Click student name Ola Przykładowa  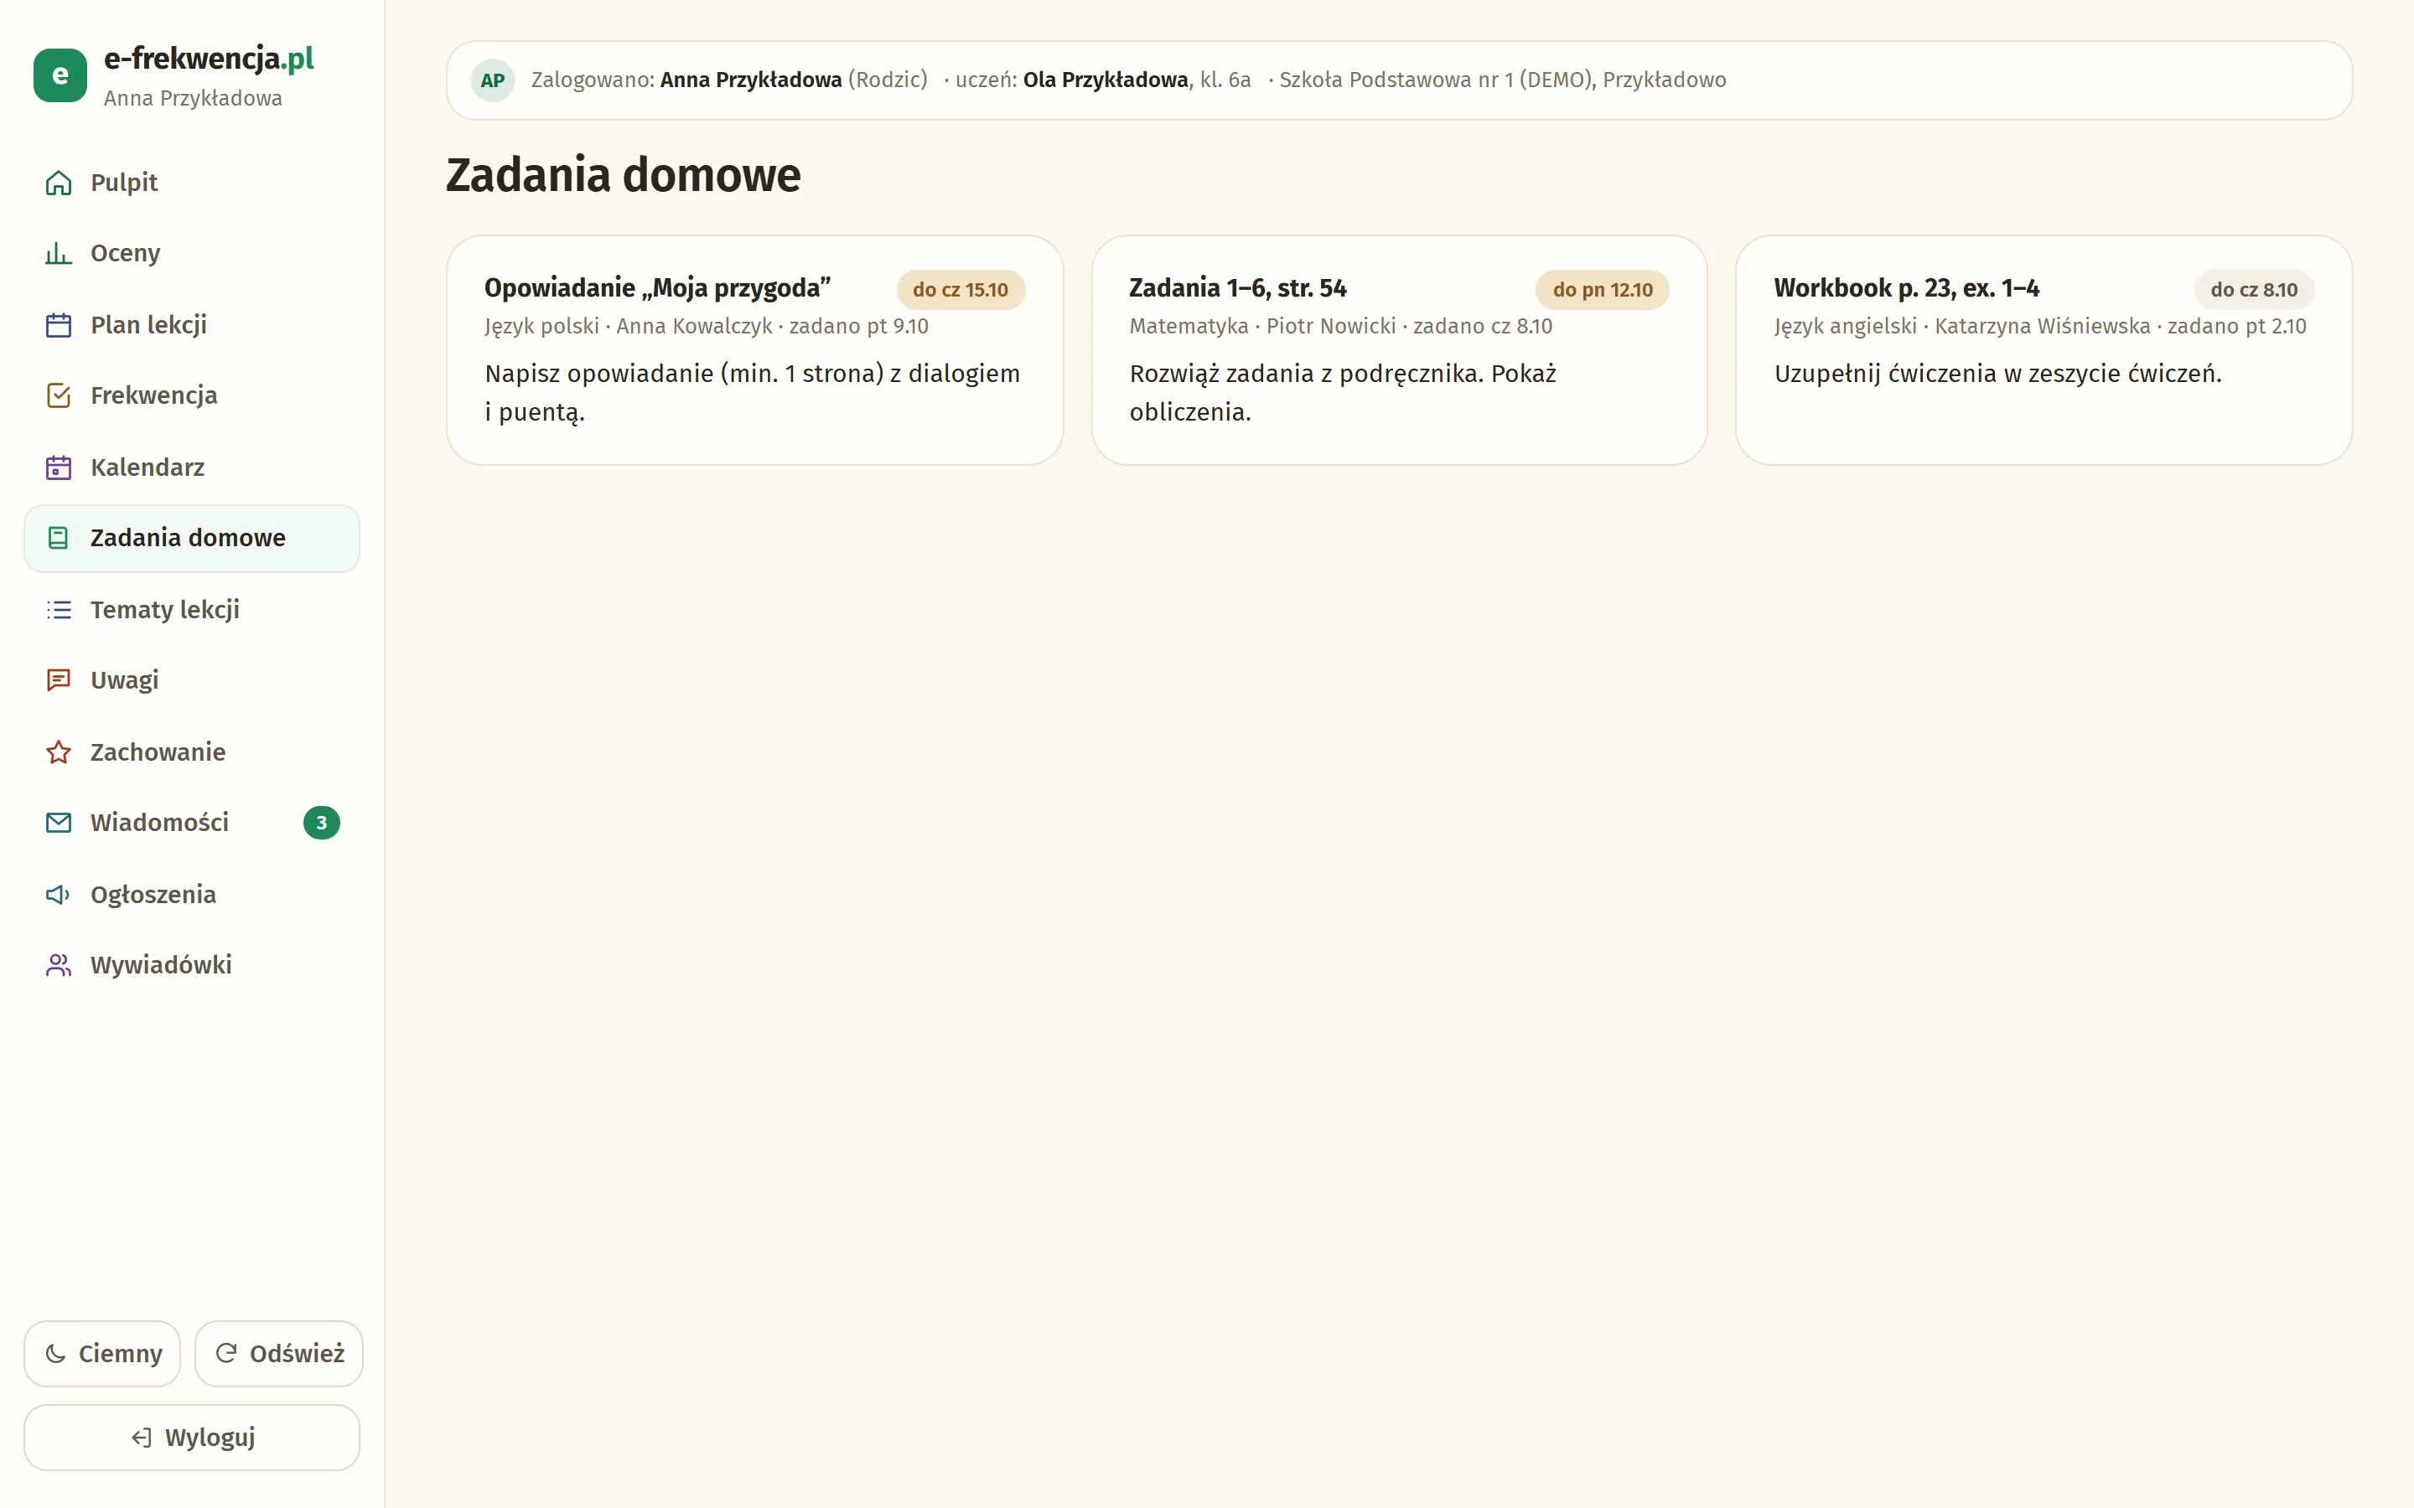coord(1106,80)
